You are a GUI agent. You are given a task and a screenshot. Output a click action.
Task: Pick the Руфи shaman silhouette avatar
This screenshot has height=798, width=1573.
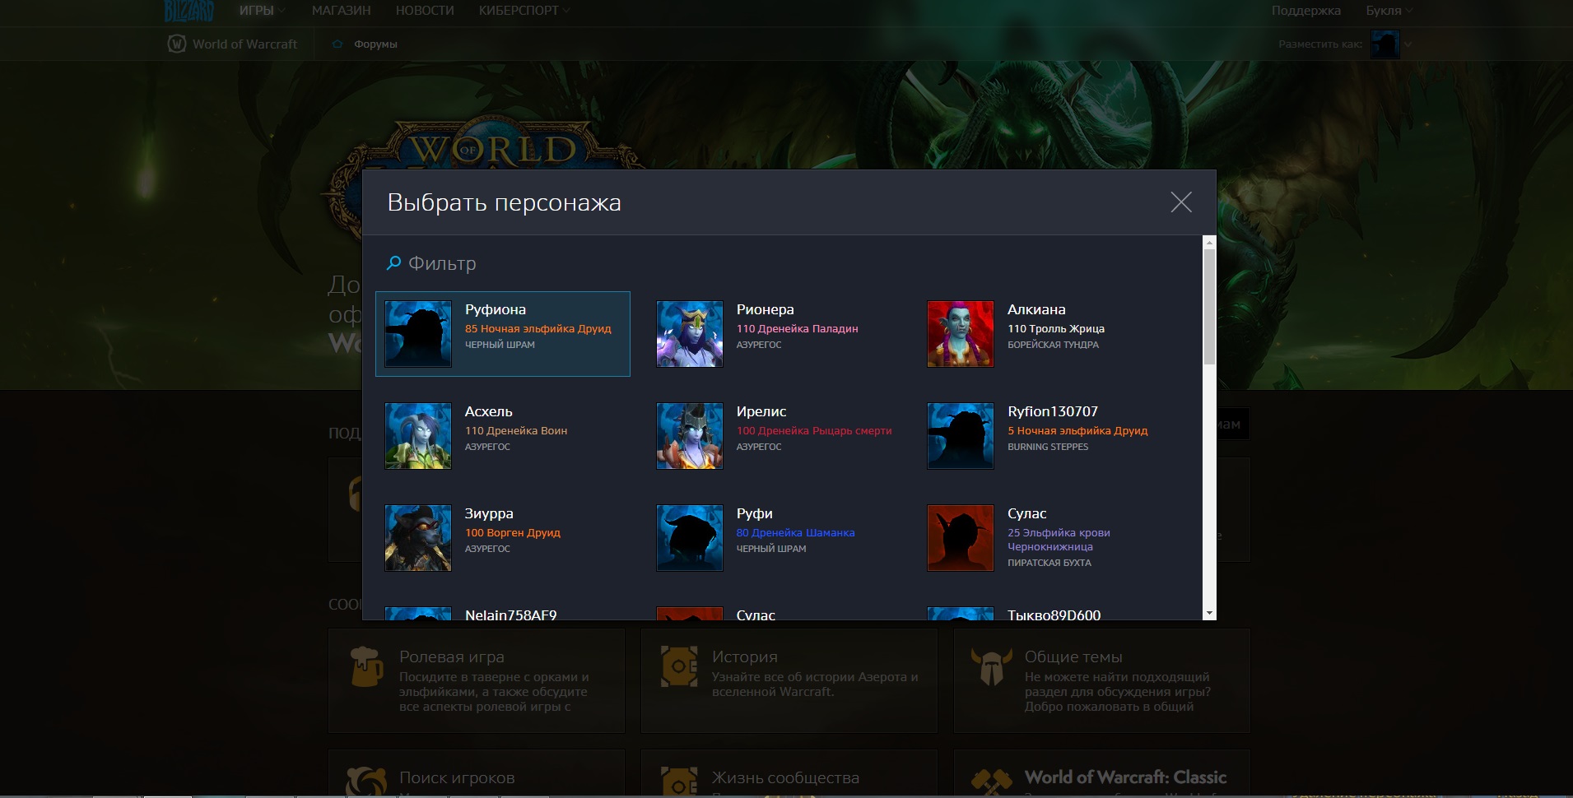pyautogui.click(x=690, y=538)
